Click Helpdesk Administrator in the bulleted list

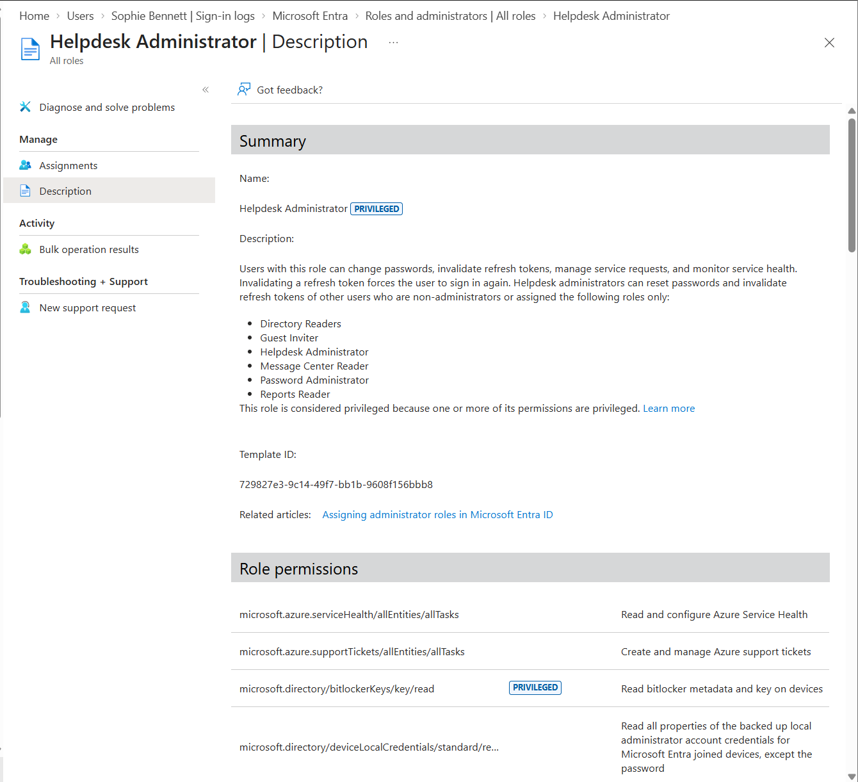[314, 352]
